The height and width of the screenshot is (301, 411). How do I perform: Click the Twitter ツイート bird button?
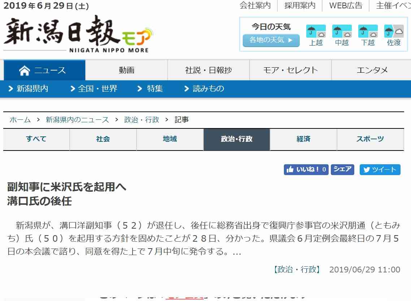380,170
